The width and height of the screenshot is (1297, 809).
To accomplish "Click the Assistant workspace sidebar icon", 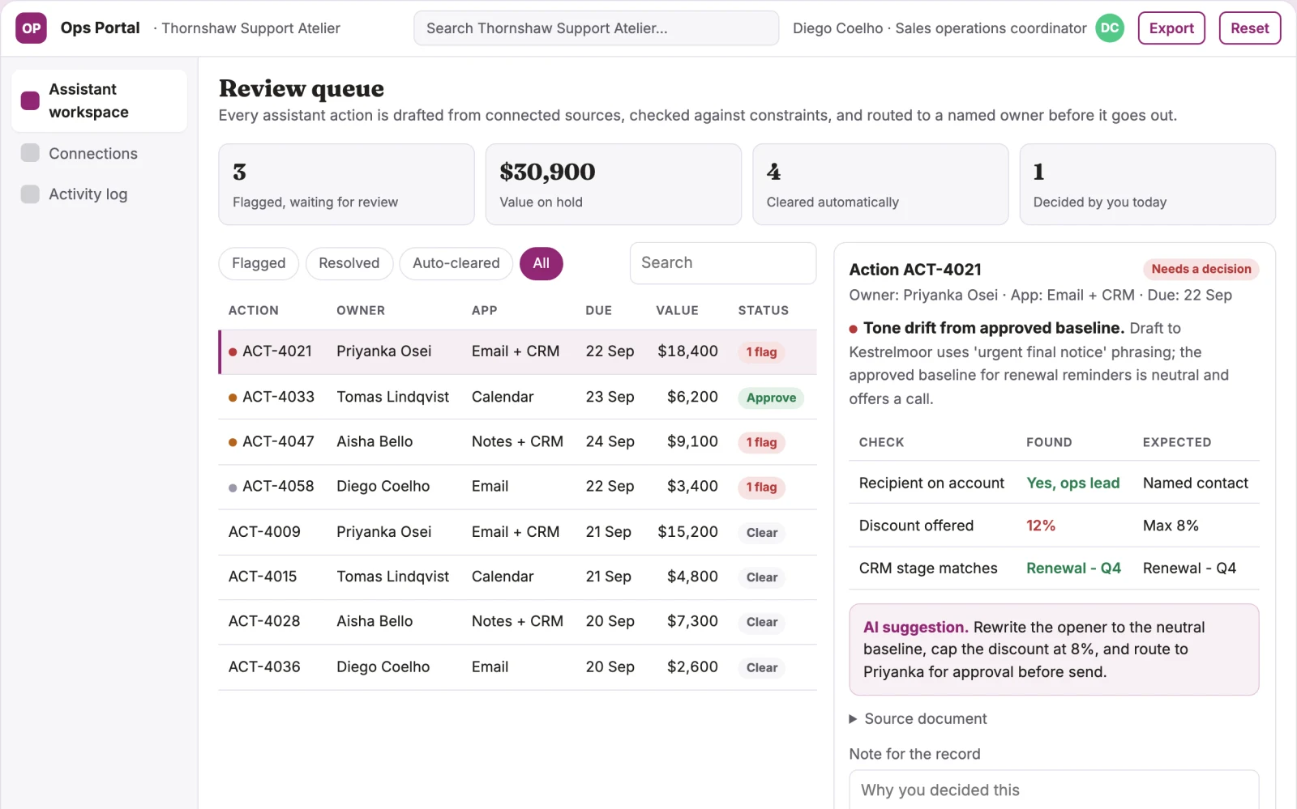I will click(x=30, y=100).
